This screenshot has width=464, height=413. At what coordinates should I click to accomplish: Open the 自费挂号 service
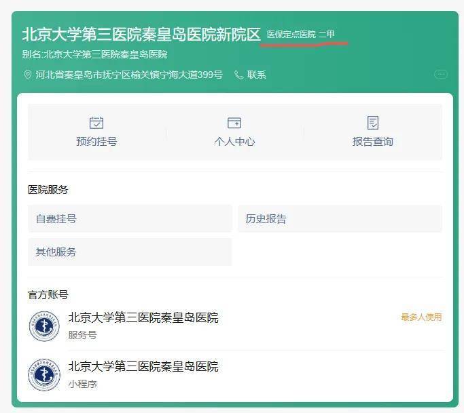pyautogui.click(x=130, y=219)
